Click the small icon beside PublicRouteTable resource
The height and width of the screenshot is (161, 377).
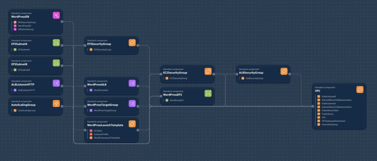coord(318,110)
